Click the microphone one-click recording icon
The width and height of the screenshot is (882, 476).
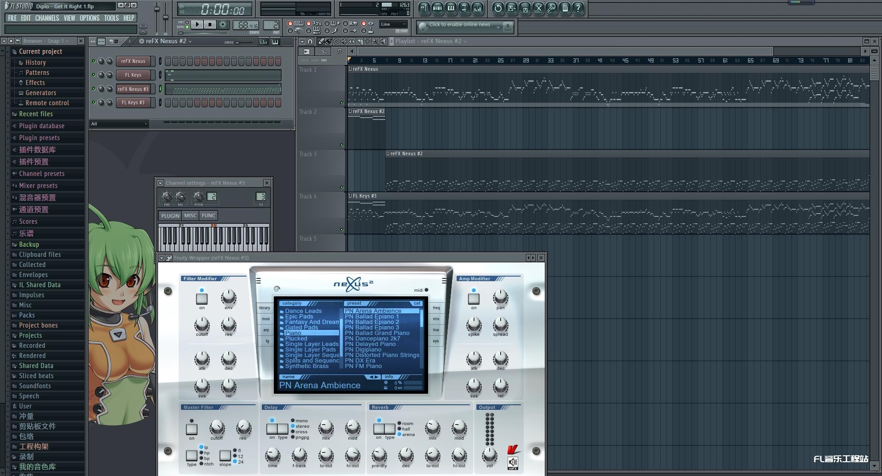pyautogui.click(x=551, y=8)
